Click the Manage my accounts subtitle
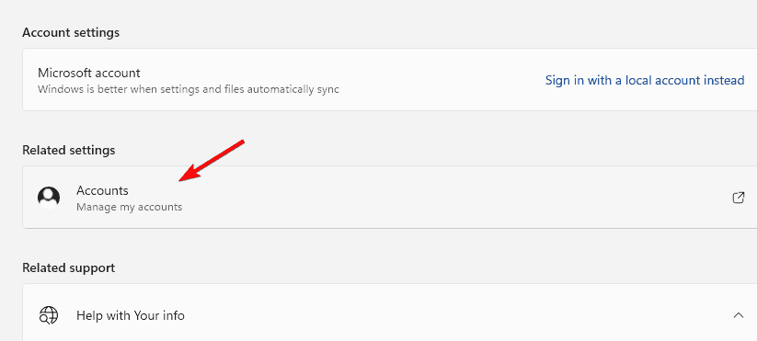 pyautogui.click(x=130, y=208)
